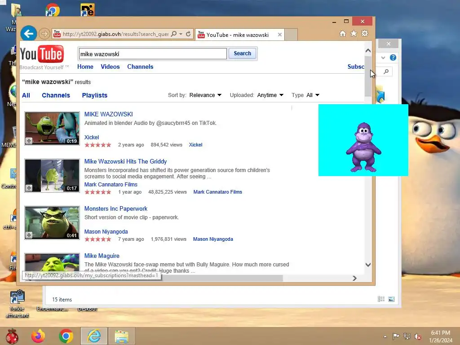Click the Subscriptions link at top right

pyautogui.click(x=356, y=66)
